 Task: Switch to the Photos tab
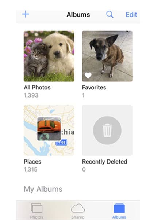point(37,211)
